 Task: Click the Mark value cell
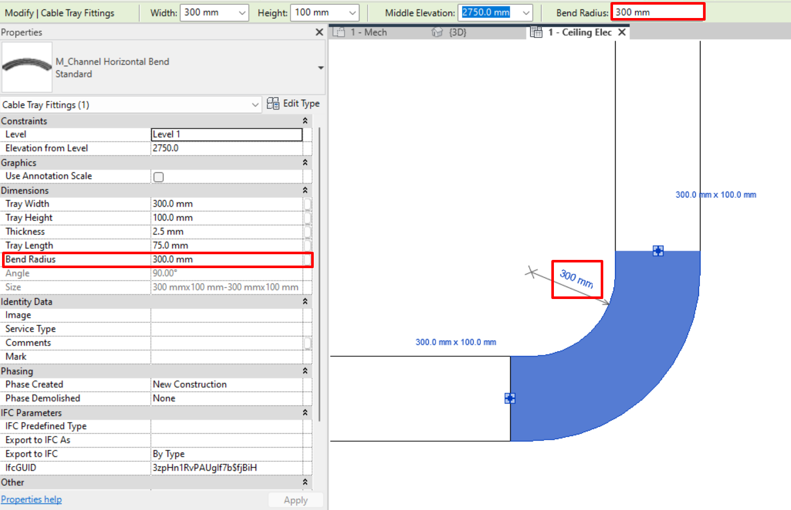[x=227, y=357]
